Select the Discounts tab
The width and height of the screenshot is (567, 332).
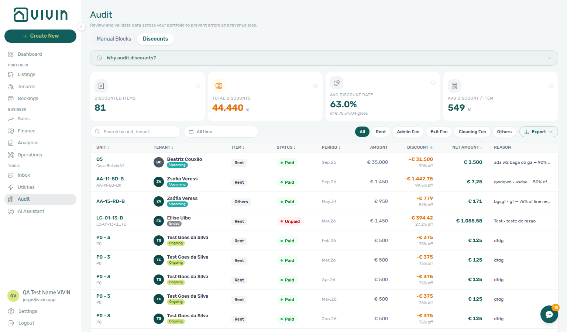155,39
